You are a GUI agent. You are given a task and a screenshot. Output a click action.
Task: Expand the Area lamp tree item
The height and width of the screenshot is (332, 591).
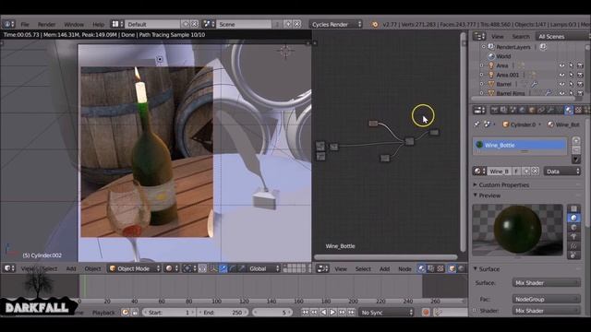click(481, 65)
